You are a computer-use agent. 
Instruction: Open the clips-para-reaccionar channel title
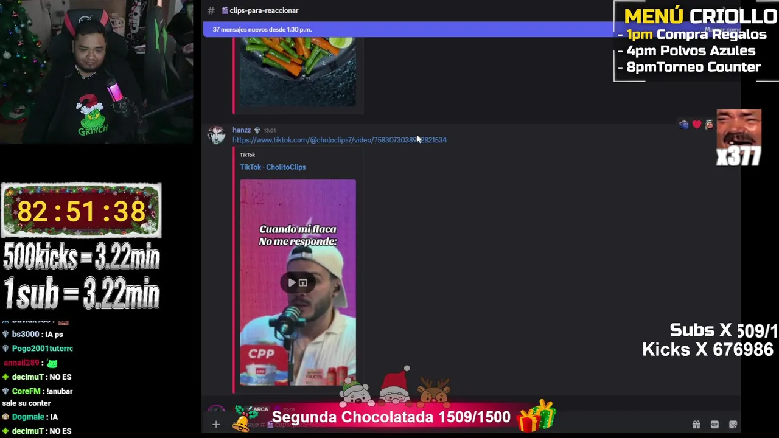[260, 10]
